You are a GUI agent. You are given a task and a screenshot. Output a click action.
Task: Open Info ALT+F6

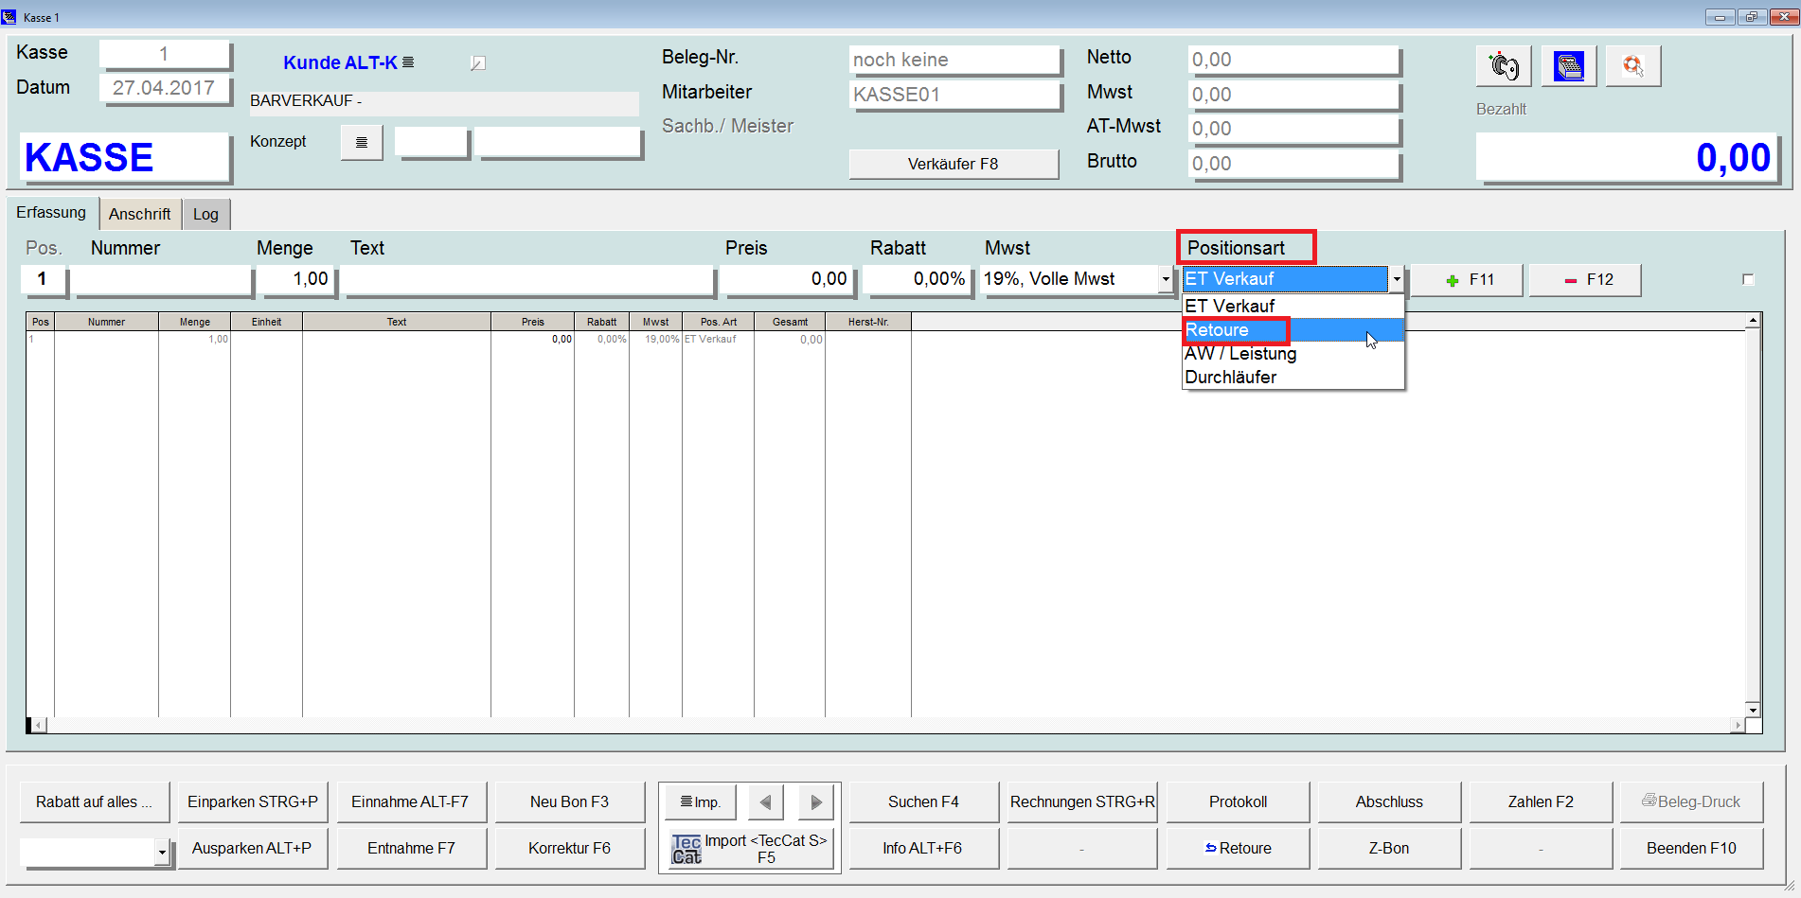tap(923, 849)
